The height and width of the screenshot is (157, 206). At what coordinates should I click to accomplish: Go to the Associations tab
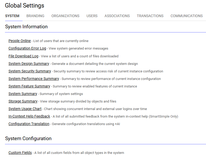(117, 16)
